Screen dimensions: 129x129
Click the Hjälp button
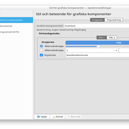click(42, 117)
